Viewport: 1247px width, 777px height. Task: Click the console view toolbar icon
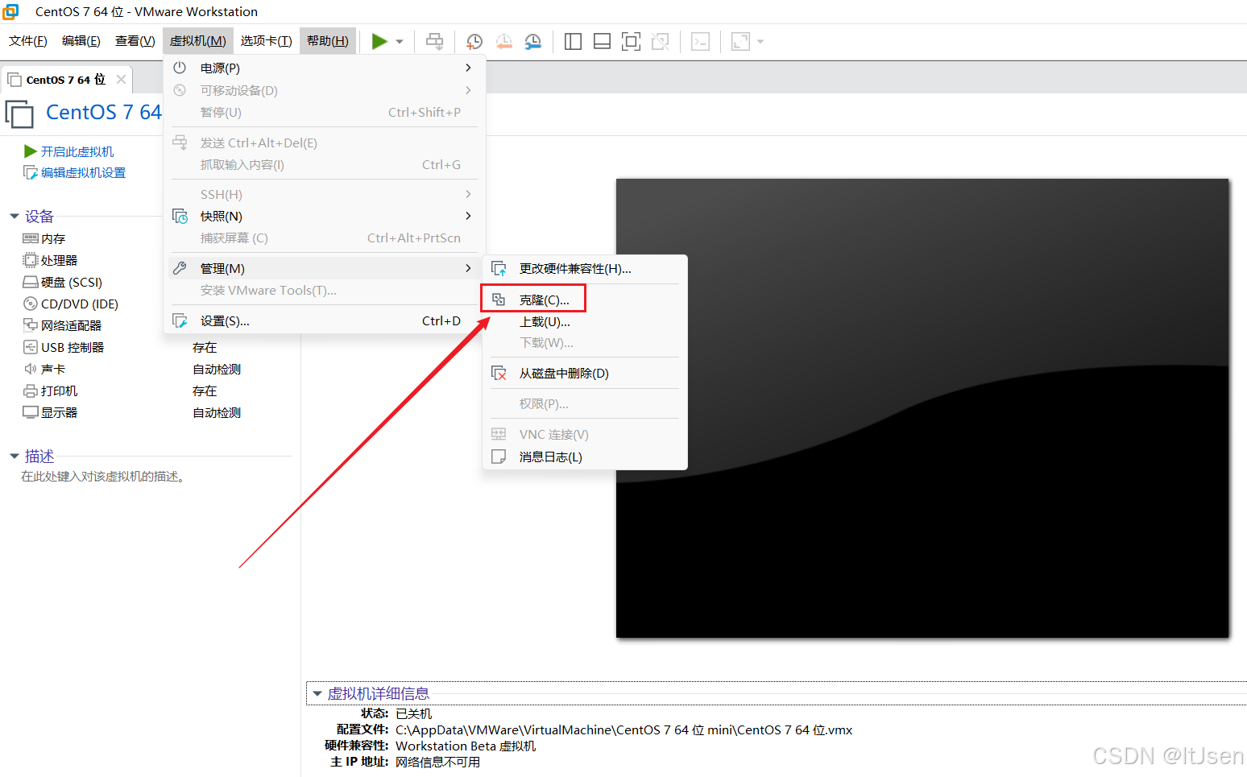pyautogui.click(x=701, y=42)
